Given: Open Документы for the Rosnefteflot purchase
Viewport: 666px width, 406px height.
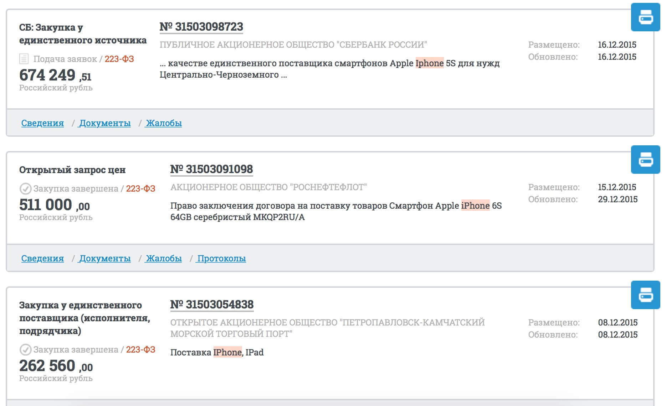Looking at the screenshot, I should [x=105, y=258].
